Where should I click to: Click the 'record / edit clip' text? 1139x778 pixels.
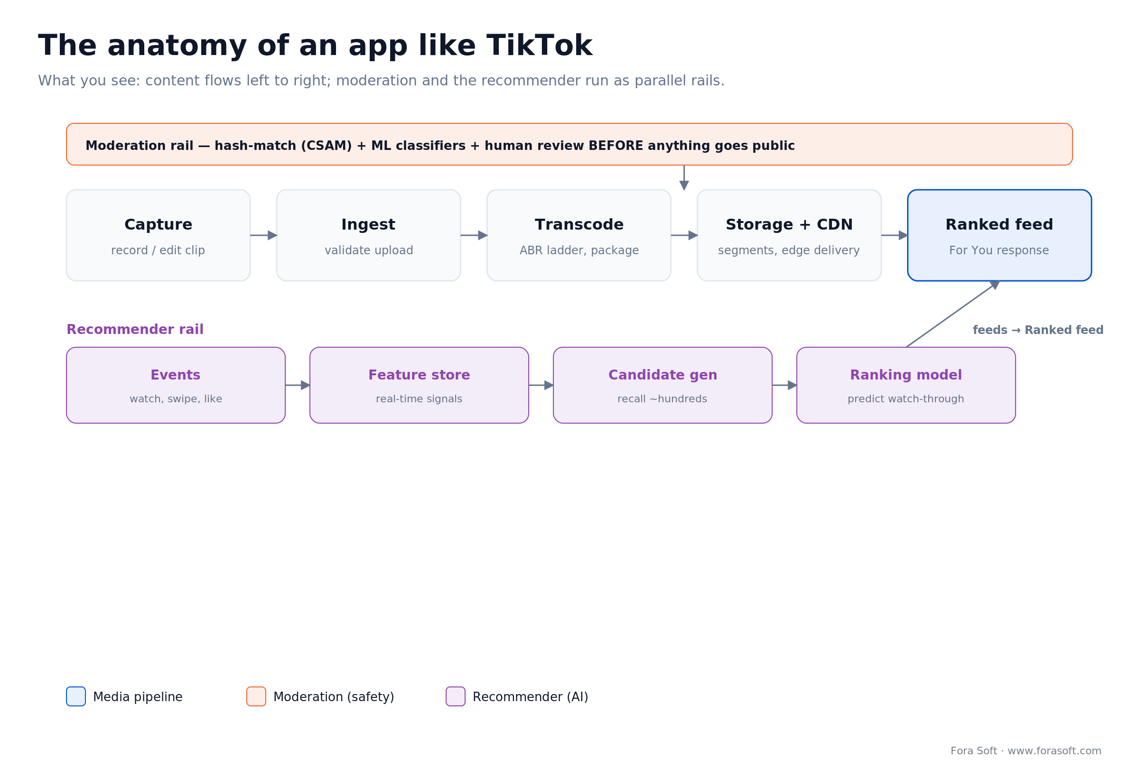coord(158,250)
